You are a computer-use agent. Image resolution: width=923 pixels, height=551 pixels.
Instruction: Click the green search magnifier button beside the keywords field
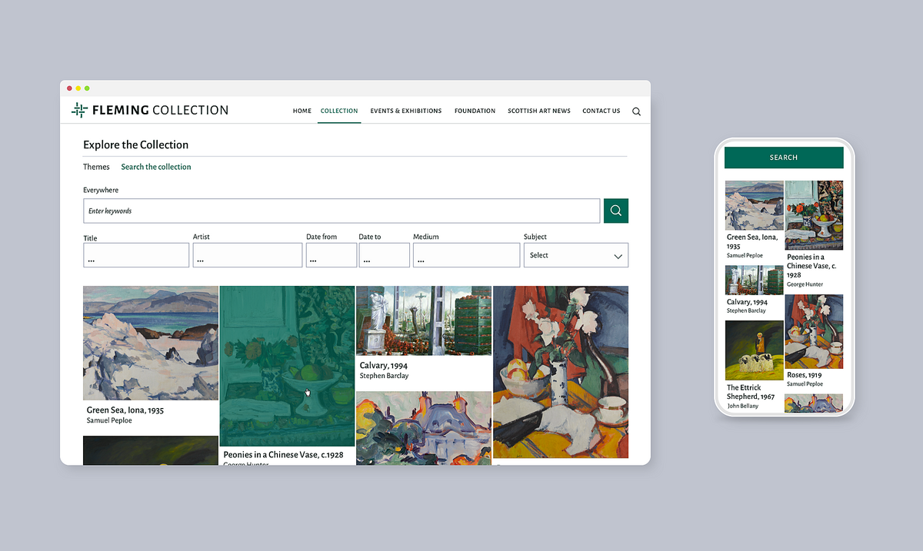click(x=615, y=211)
